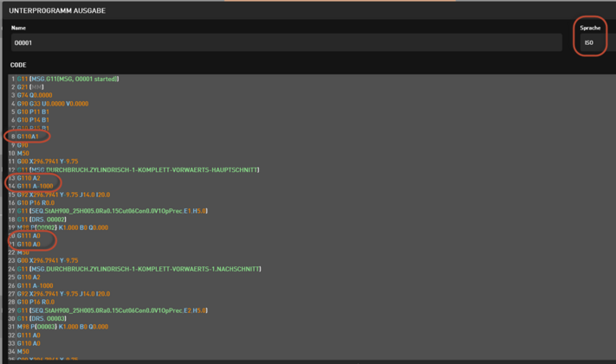Screen dimensions: 616x364
Task: Click the Name input field containing O0001
Action: pos(286,42)
